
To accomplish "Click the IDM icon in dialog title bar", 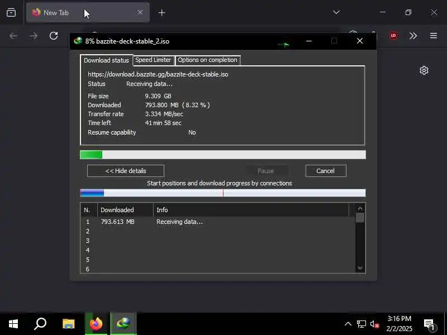I will point(78,41).
